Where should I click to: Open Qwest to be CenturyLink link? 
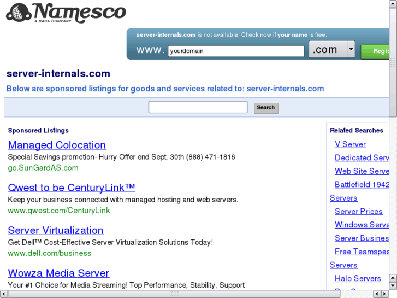tap(72, 188)
